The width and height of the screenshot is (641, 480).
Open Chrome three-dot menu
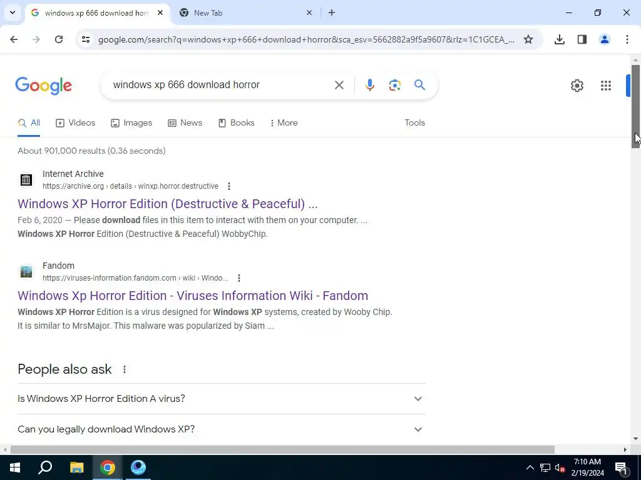[627, 39]
